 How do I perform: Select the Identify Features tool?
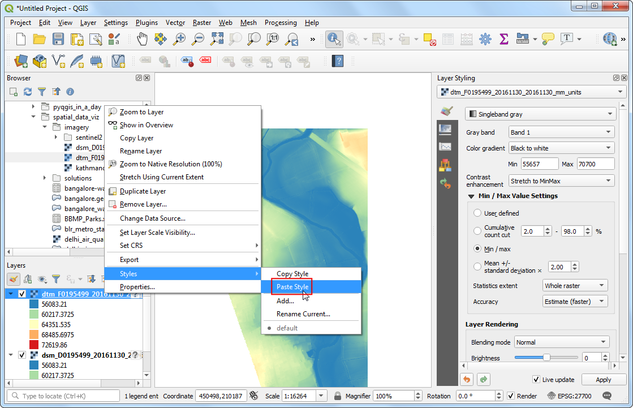(334, 39)
